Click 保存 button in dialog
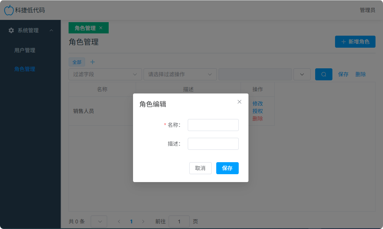Viewport: 383px width, 229px height. [227, 168]
